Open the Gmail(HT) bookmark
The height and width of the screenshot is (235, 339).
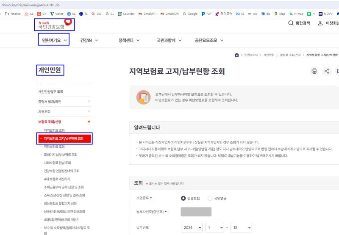pos(147,14)
